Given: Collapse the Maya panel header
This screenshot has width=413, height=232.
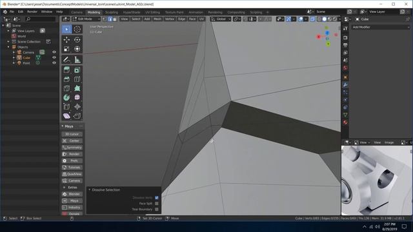Looking at the screenshot, I should click(63, 126).
